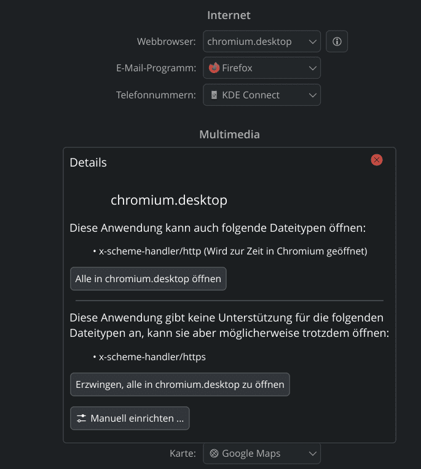This screenshot has height=469, width=421.
Task: Click the Webbrowser: label
Action: click(166, 41)
